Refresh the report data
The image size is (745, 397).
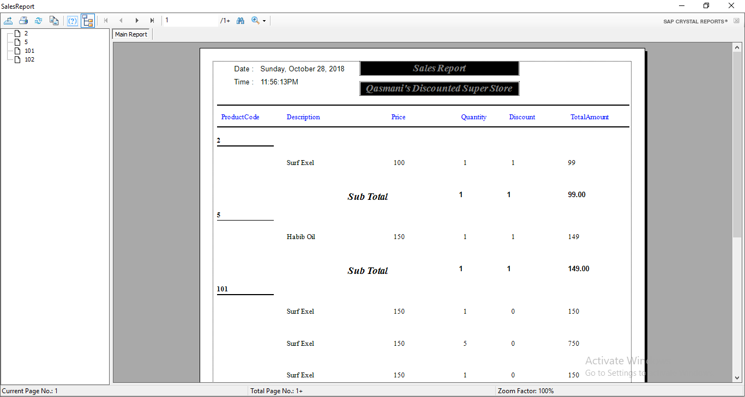(38, 21)
